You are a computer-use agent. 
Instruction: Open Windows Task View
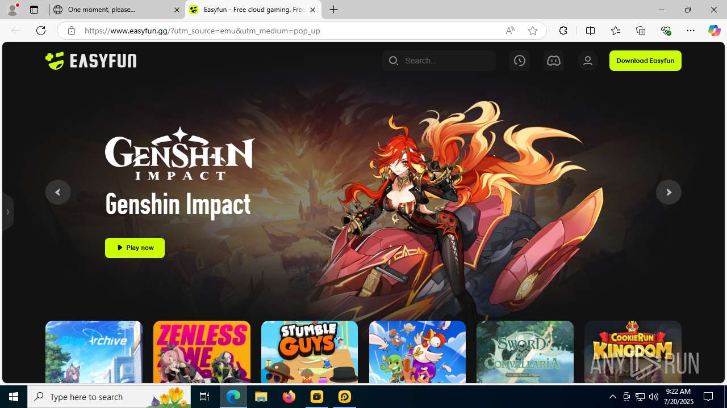pos(204,397)
